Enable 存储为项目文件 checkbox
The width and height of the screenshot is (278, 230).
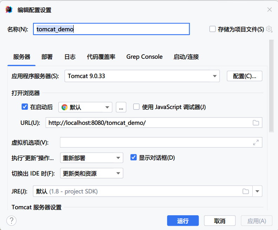(x=212, y=29)
